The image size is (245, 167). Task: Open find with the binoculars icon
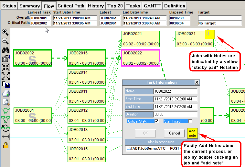click(5, 50)
